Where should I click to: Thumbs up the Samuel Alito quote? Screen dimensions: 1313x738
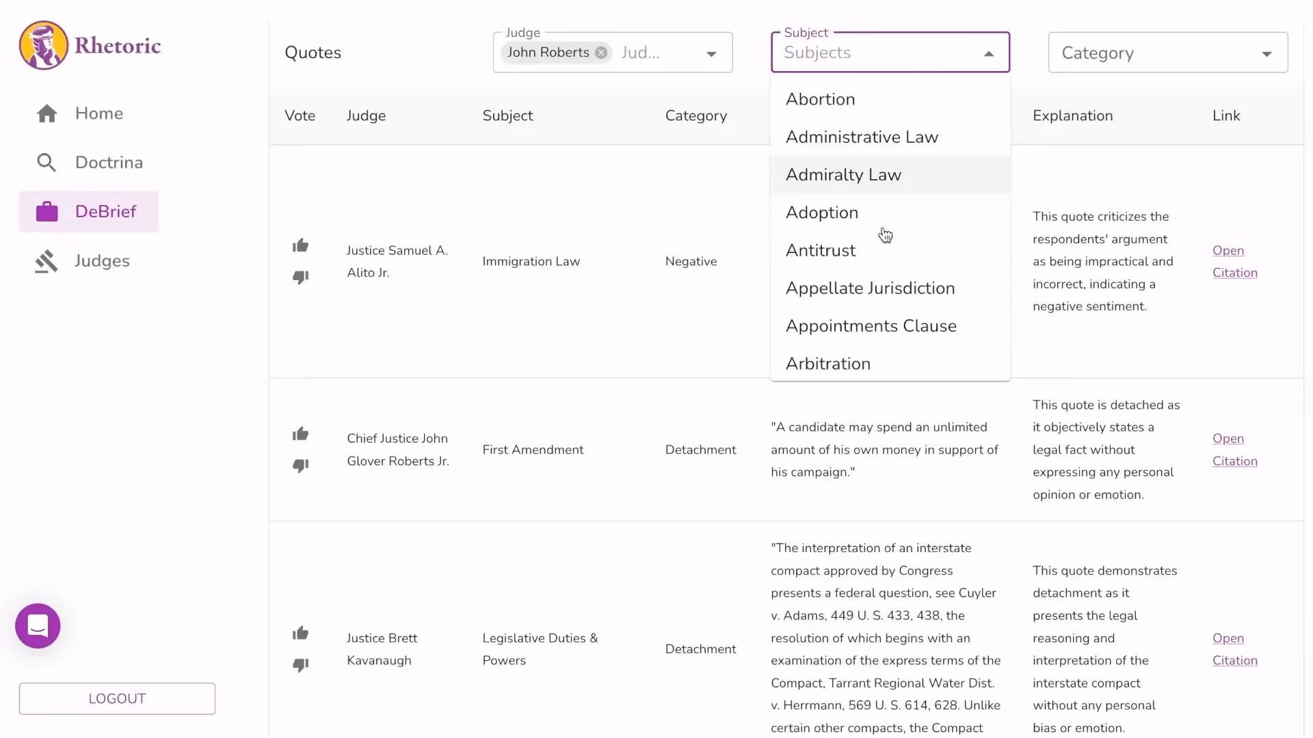(300, 245)
